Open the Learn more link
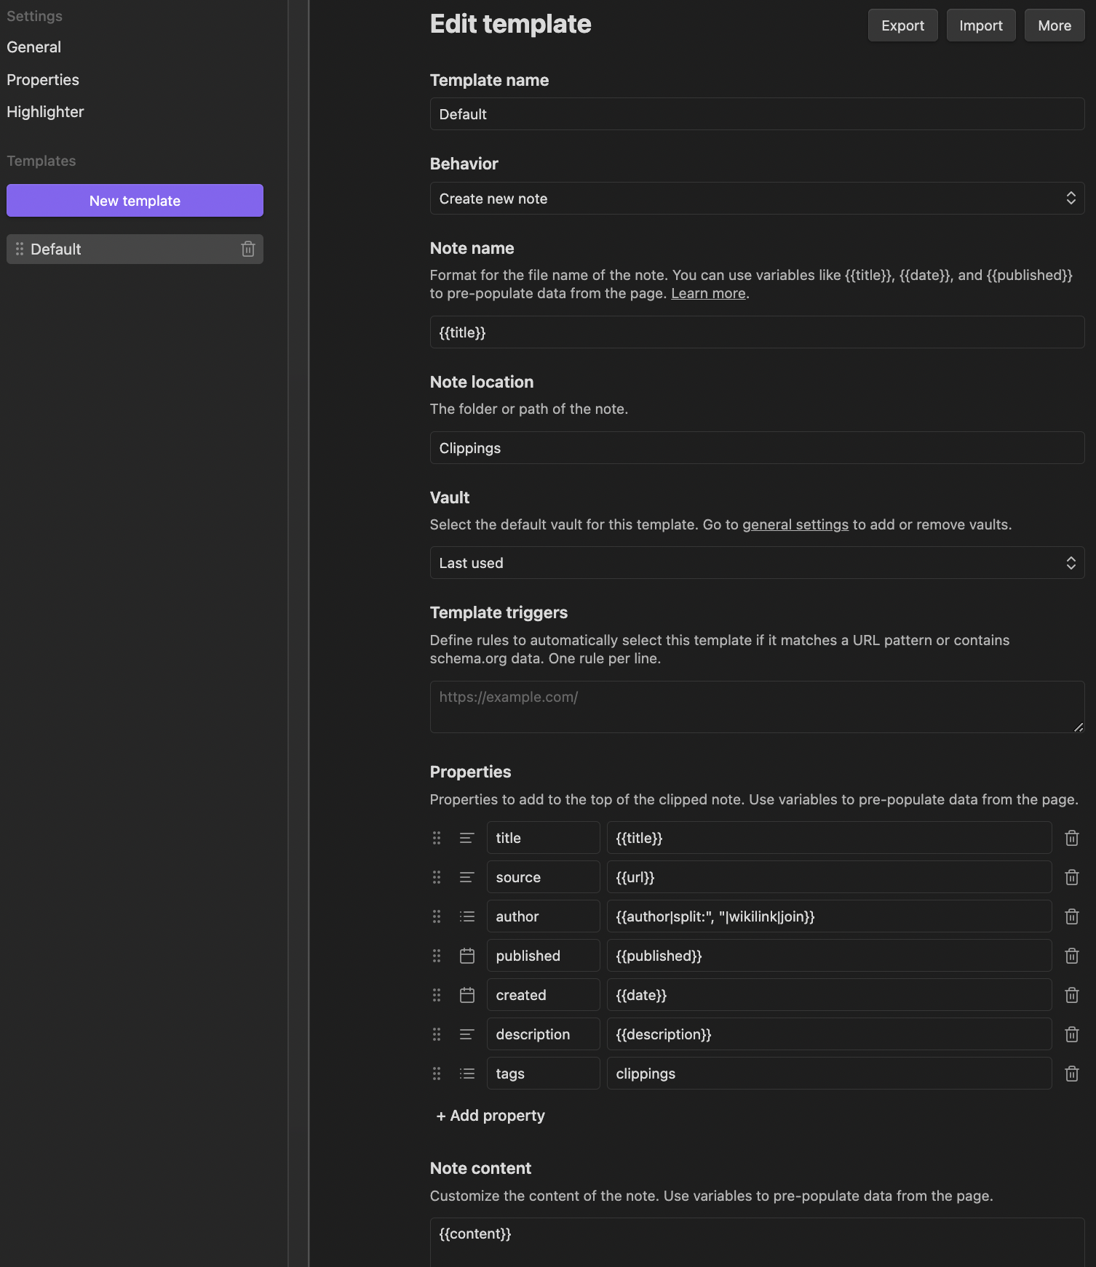1096x1267 pixels. pos(707,293)
